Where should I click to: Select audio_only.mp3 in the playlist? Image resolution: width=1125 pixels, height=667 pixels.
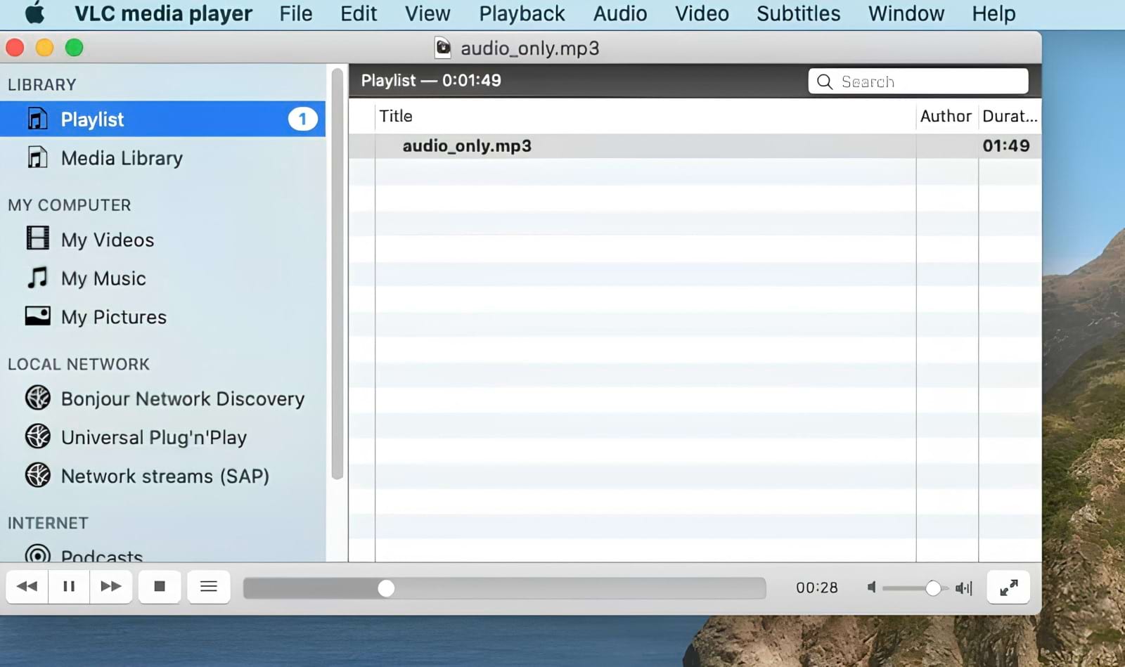pyautogui.click(x=467, y=145)
